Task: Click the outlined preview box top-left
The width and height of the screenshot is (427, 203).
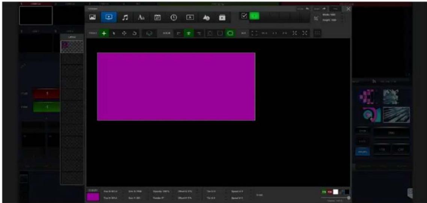Action: (36, 15)
